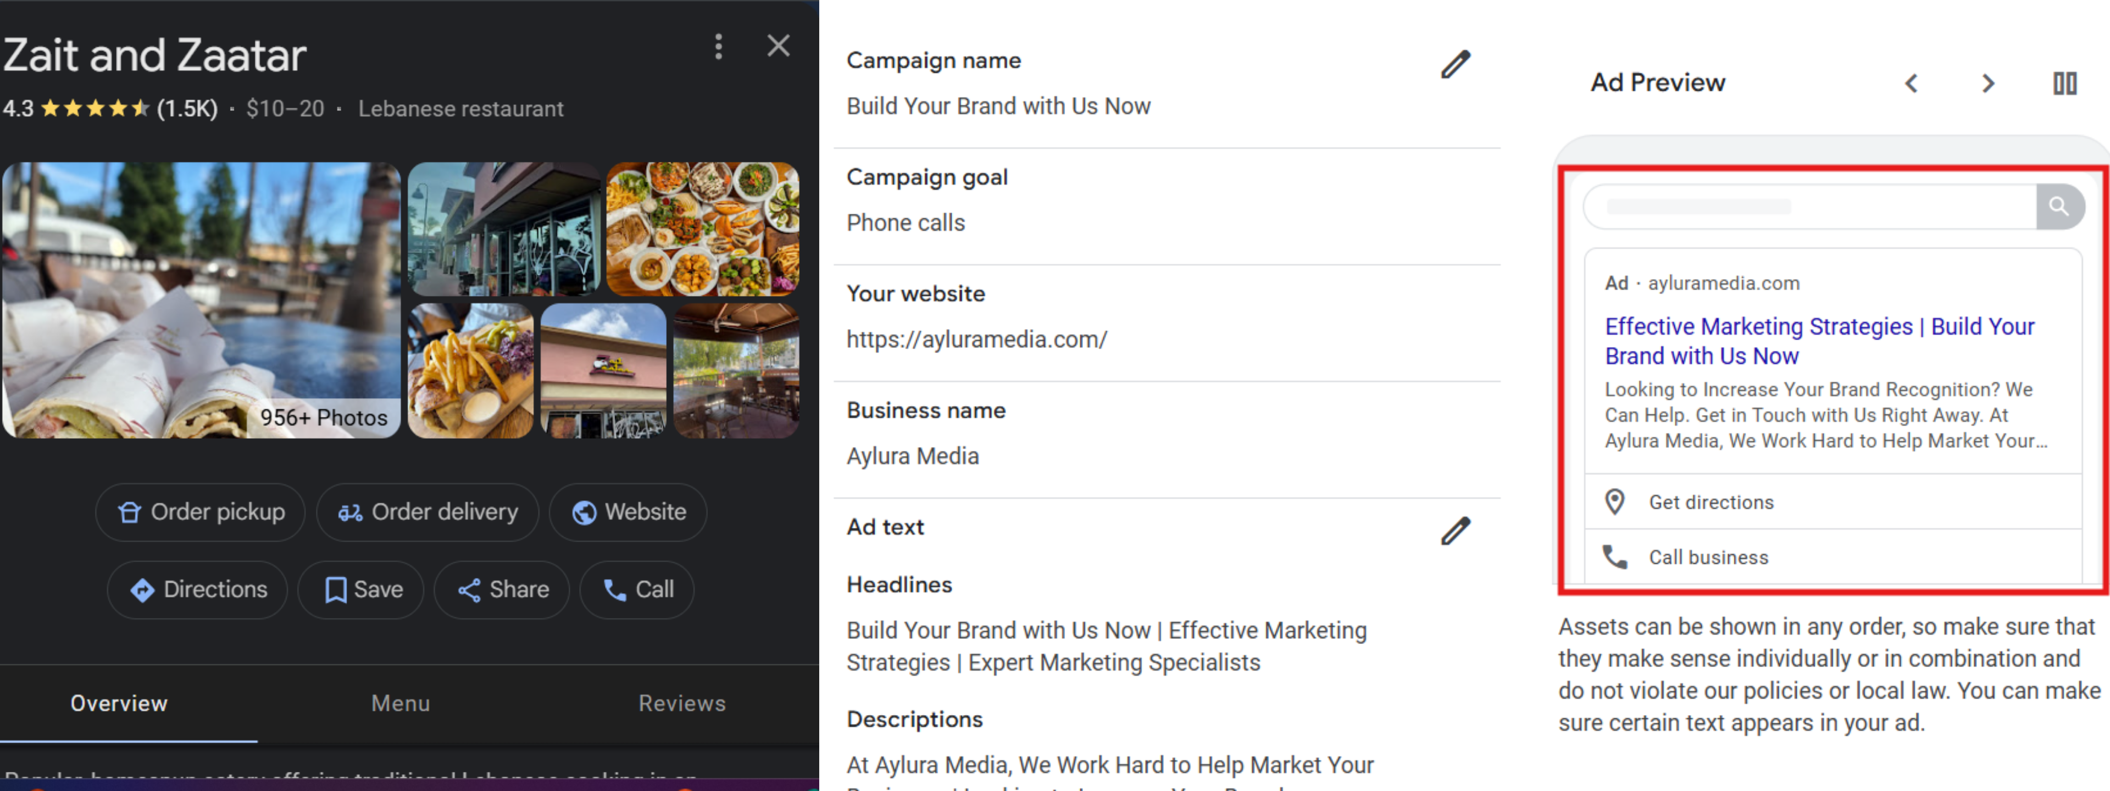Open the Effective Marketing Strategies ad headline

[1819, 341]
